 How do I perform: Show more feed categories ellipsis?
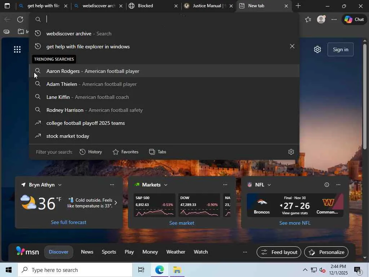point(245,252)
